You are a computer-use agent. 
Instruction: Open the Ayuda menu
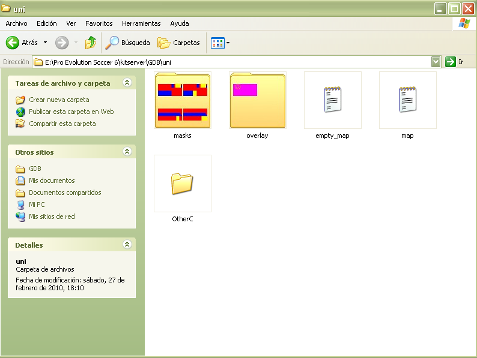(180, 23)
